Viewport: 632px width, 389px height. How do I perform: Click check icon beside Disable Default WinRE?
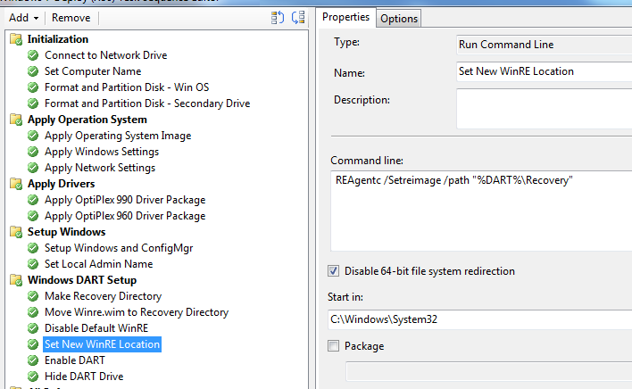33,328
